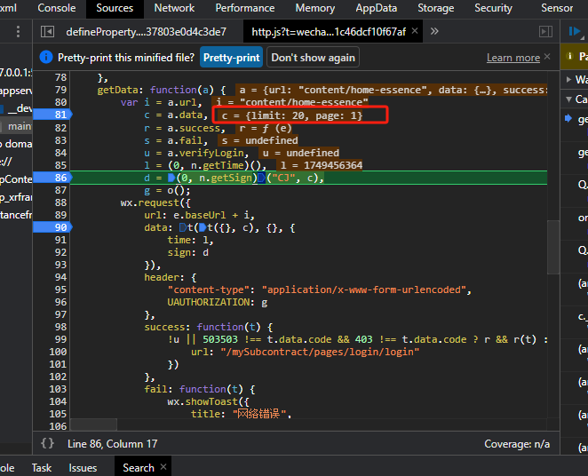Toggle breakpoint on line 81
588x476 pixels.
click(52, 115)
